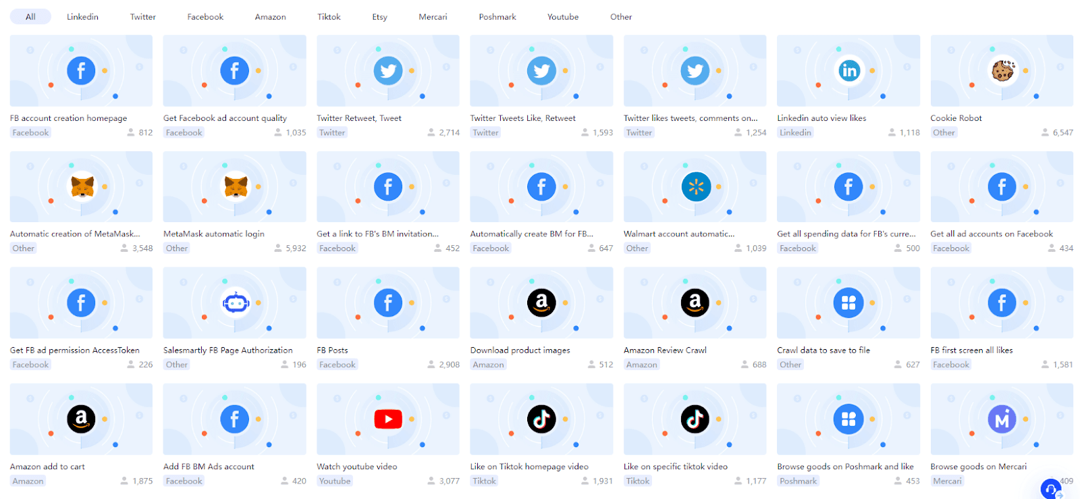Image resolution: width=1080 pixels, height=499 pixels.
Task: Switch to the Twitter category tab
Action: pyautogui.click(x=142, y=17)
